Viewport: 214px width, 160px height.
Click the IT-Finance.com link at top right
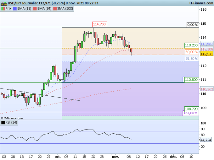(201, 3)
